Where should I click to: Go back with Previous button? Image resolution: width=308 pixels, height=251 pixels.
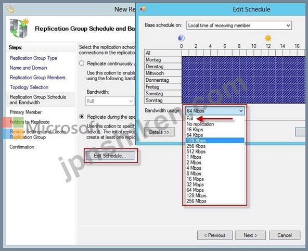point(215,235)
